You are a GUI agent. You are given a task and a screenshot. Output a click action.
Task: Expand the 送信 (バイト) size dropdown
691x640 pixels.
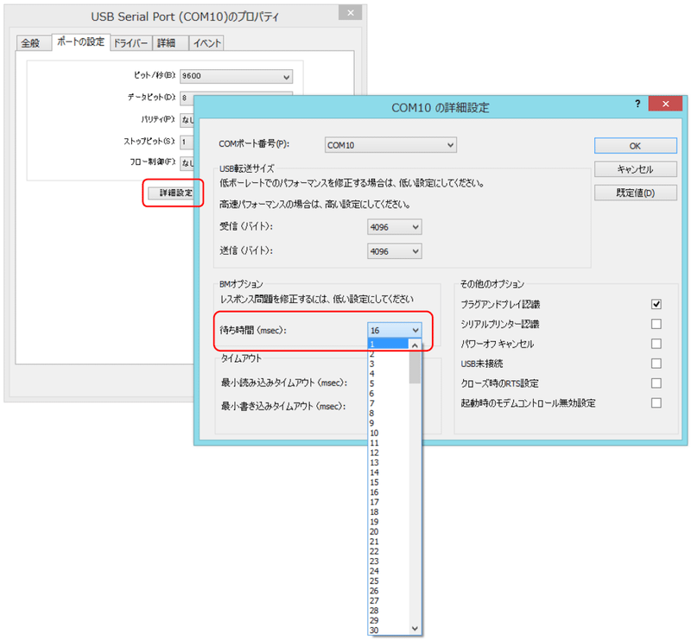coord(395,250)
